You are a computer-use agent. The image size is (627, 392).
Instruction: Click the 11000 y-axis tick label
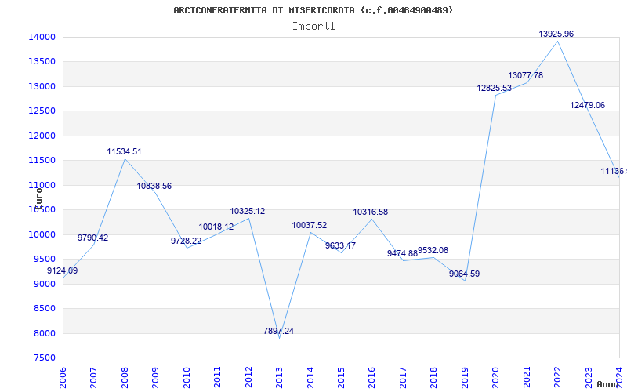click(x=42, y=185)
